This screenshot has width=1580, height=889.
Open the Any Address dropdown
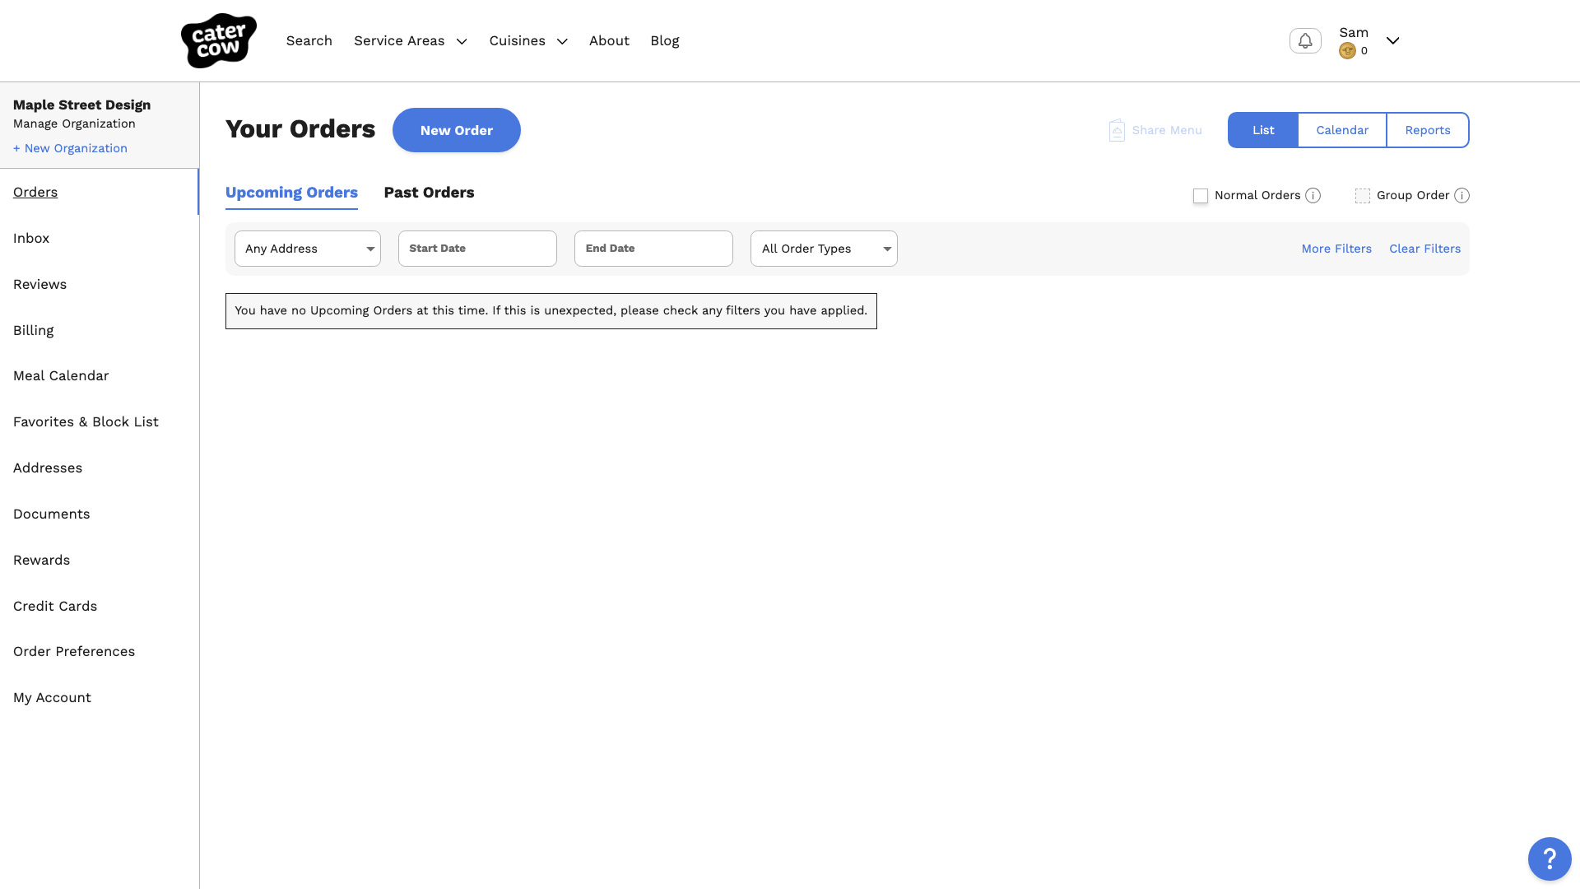coord(308,249)
